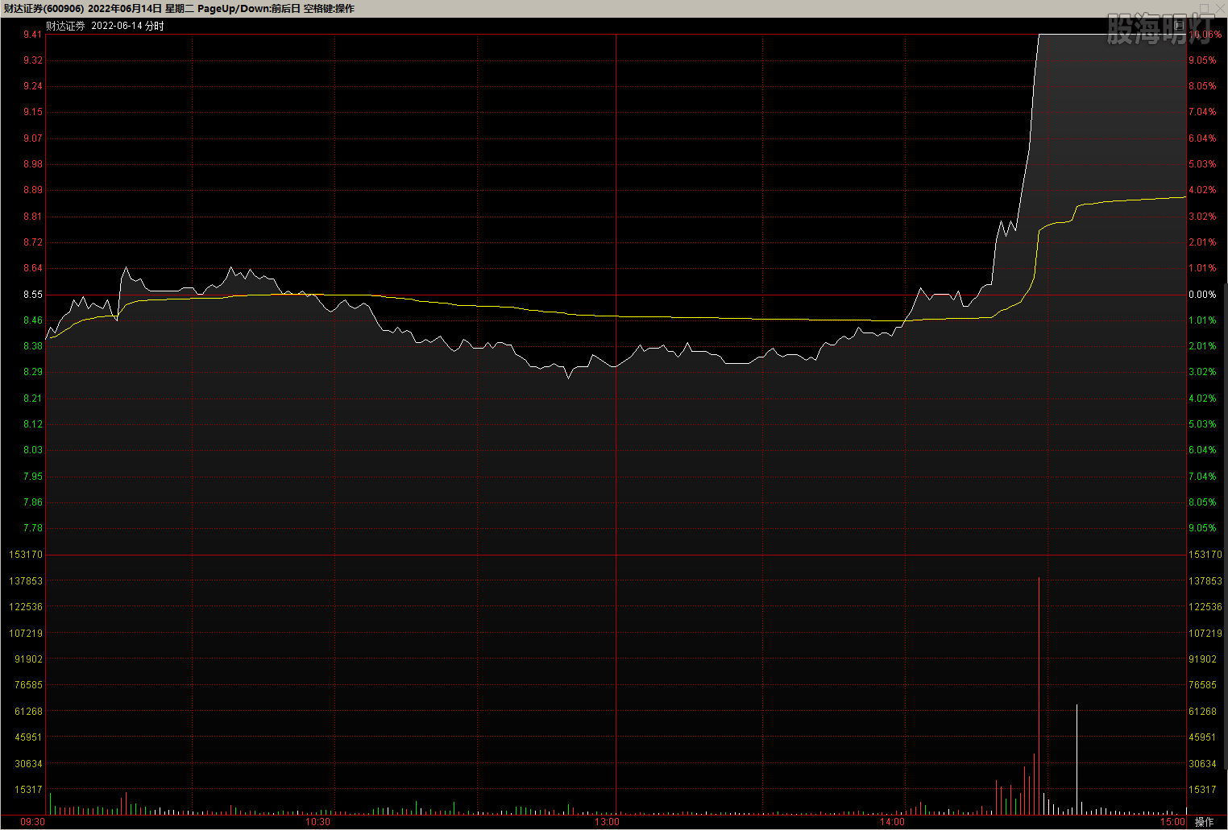Screen dimensions: 1228x830
Task: Open the 操作 menu button
Action: pyautogui.click(x=1204, y=822)
